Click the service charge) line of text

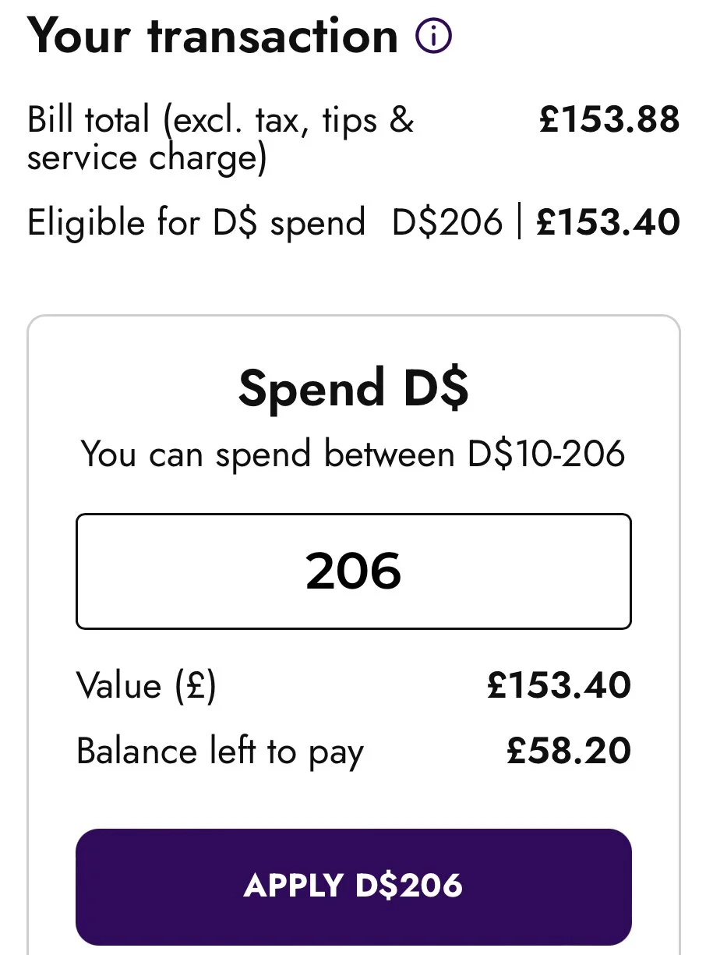click(147, 158)
